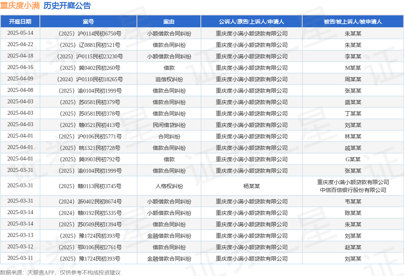404x276 pixels.
Task: Click the date 2025-04-18
Action: tap(21, 56)
